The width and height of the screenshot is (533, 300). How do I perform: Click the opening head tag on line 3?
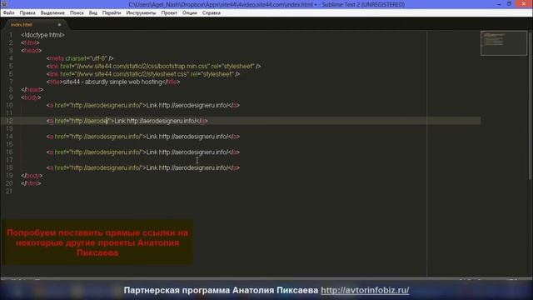coord(32,51)
